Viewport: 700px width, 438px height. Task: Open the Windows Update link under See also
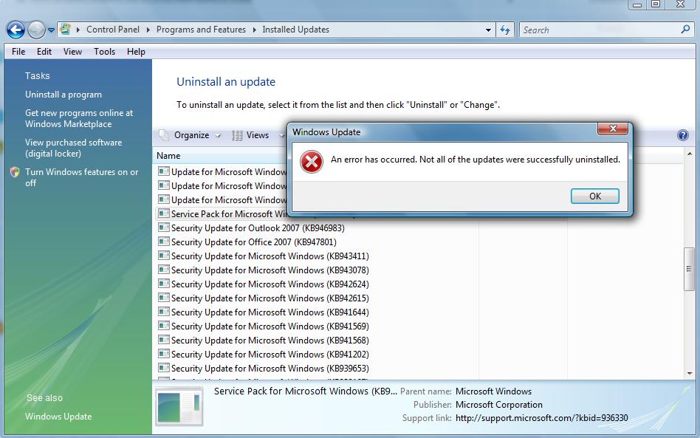click(58, 416)
